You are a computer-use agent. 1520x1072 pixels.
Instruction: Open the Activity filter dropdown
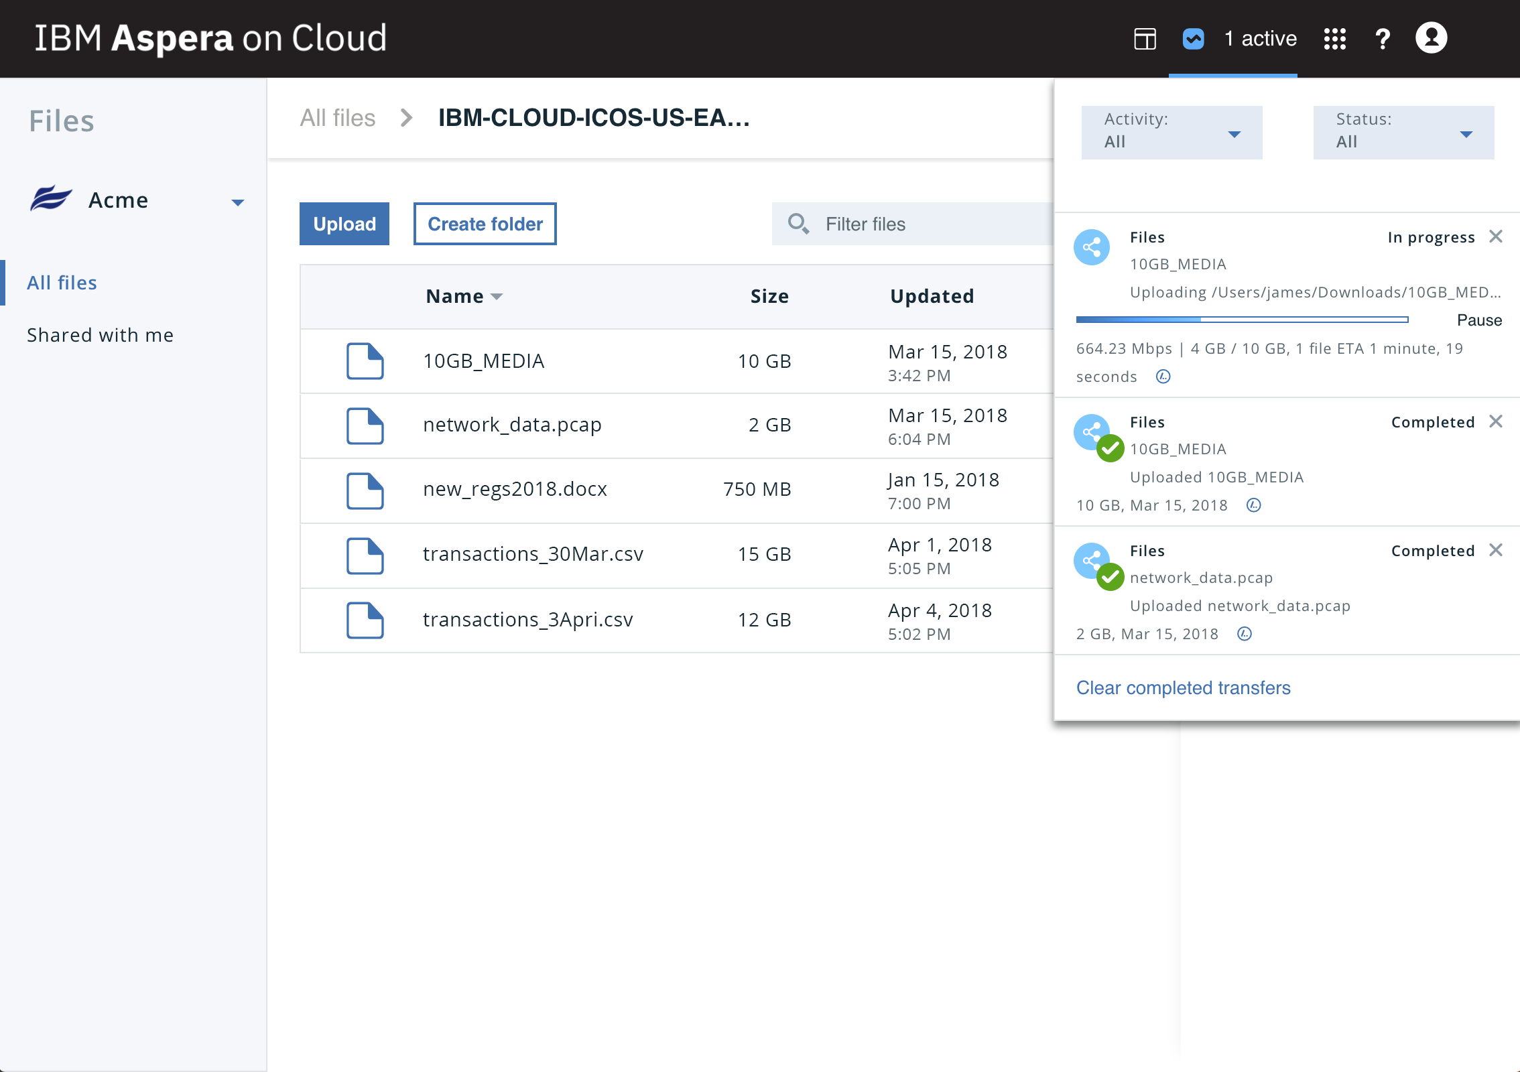(1171, 132)
